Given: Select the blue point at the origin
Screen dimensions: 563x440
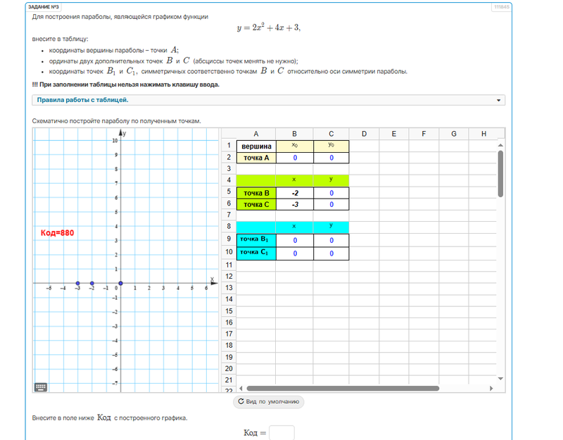Looking at the screenshot, I should pos(121,283).
